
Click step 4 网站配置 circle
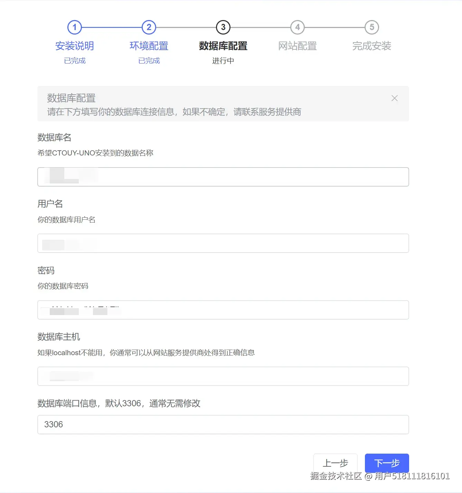(x=297, y=27)
